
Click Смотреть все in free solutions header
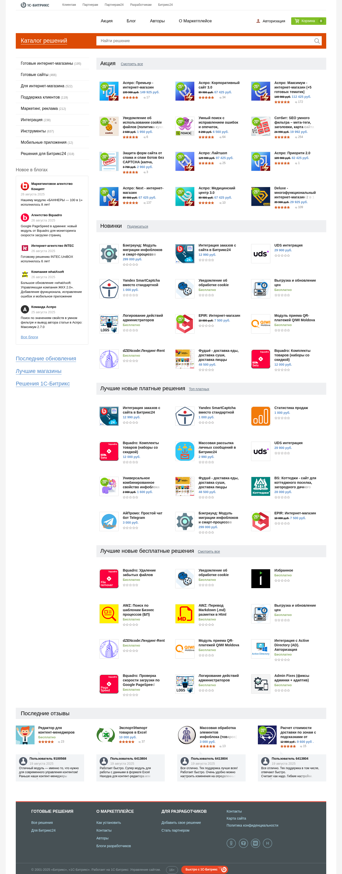point(209,552)
